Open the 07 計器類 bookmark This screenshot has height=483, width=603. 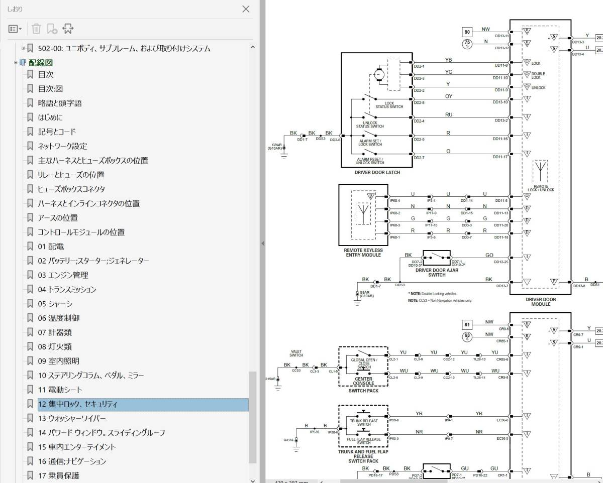(55, 332)
